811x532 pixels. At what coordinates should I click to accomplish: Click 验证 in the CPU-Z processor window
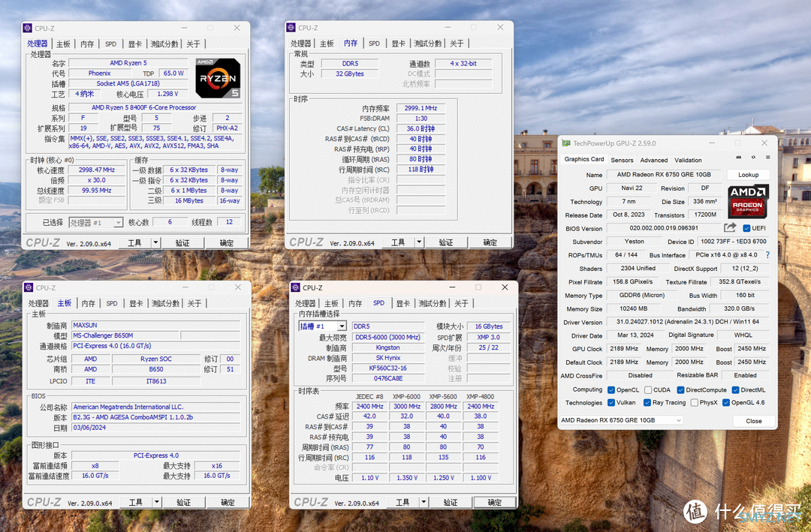tap(182, 242)
